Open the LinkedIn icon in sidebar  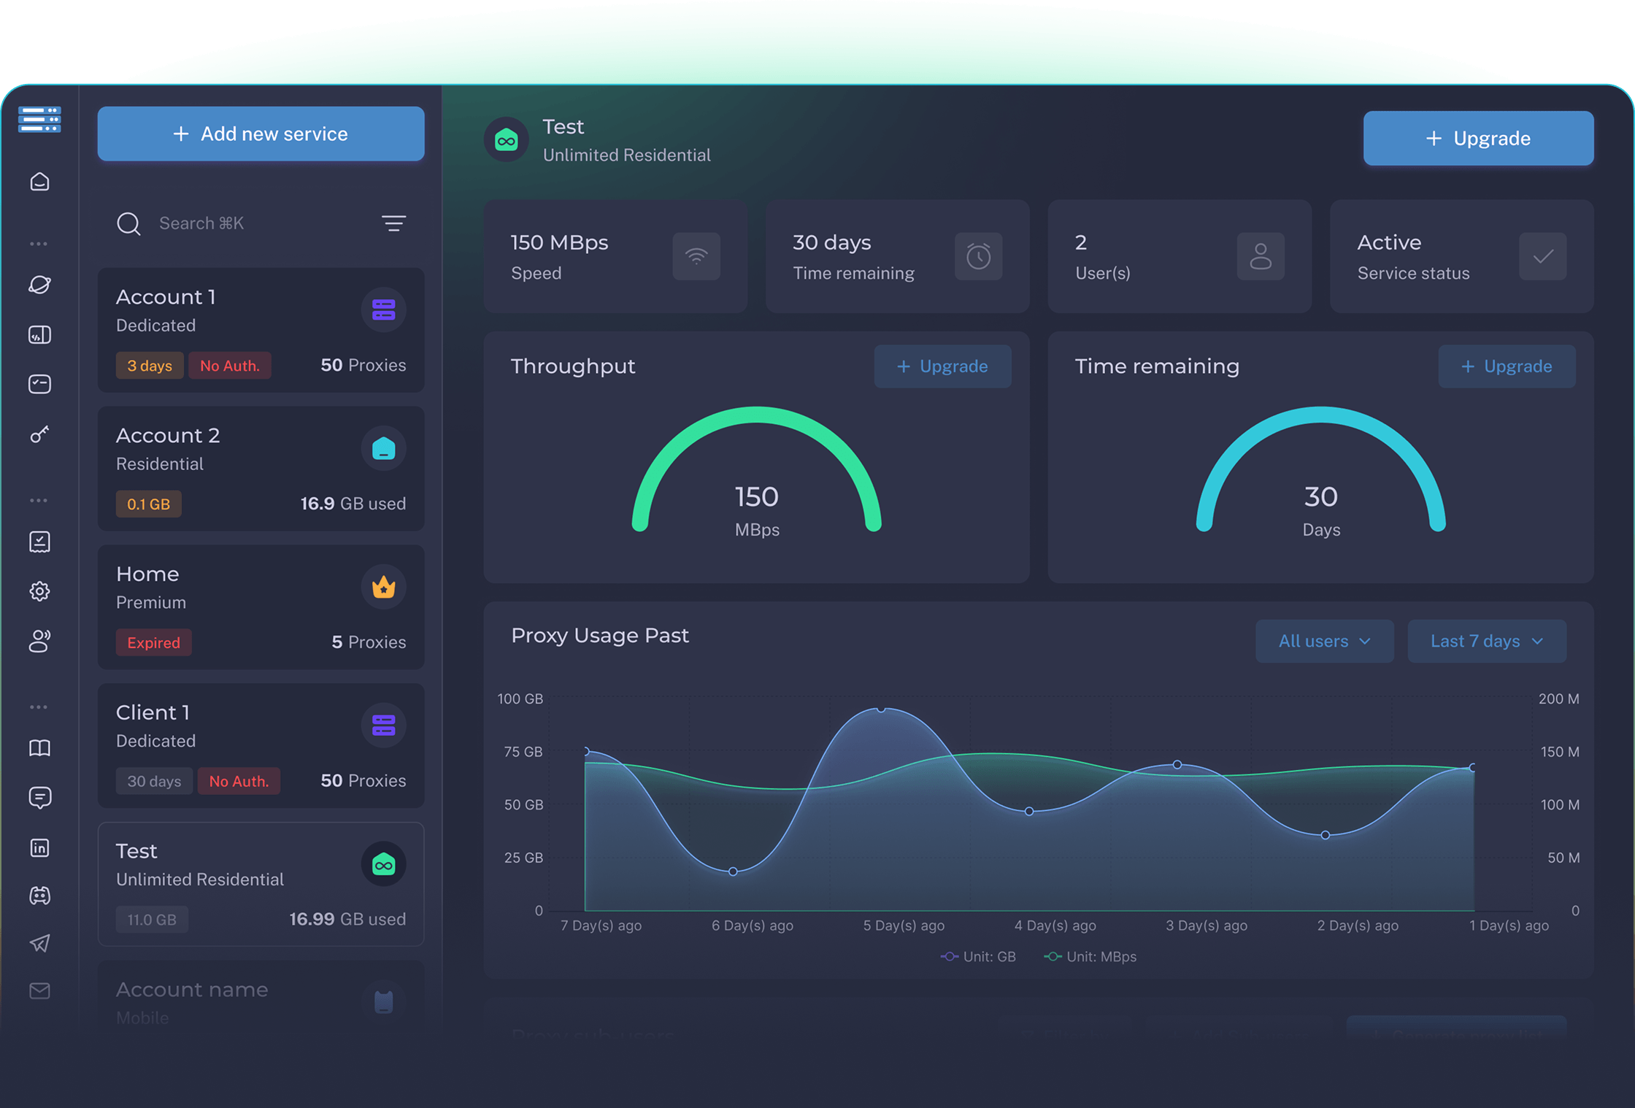click(x=40, y=847)
